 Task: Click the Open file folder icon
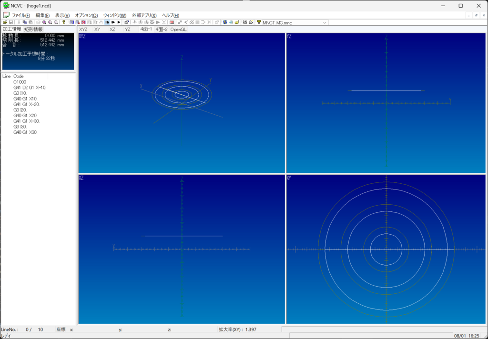[x=5, y=22]
